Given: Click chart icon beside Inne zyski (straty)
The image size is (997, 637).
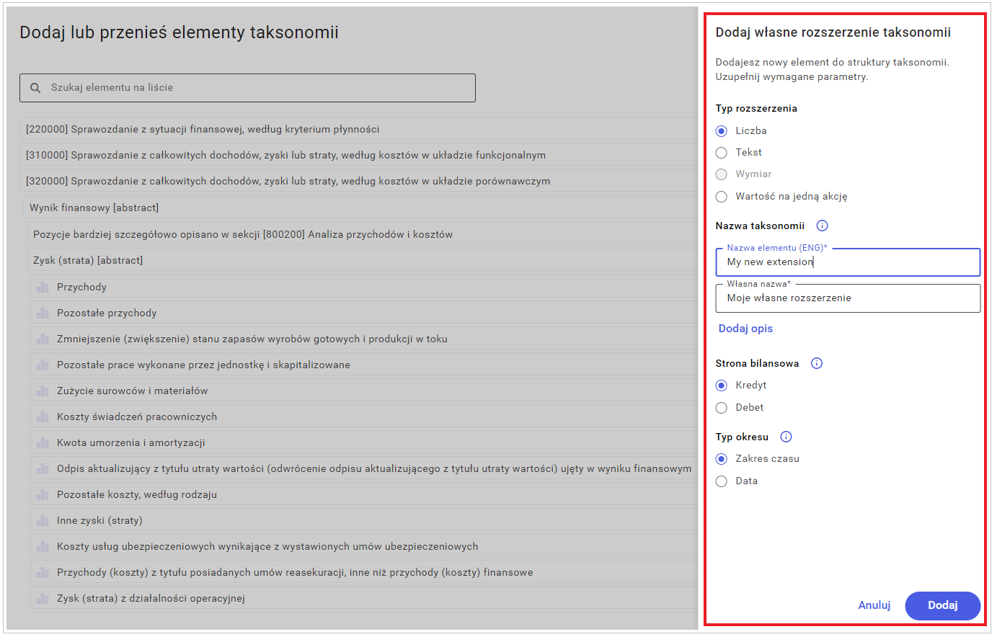Looking at the screenshot, I should click(x=43, y=521).
